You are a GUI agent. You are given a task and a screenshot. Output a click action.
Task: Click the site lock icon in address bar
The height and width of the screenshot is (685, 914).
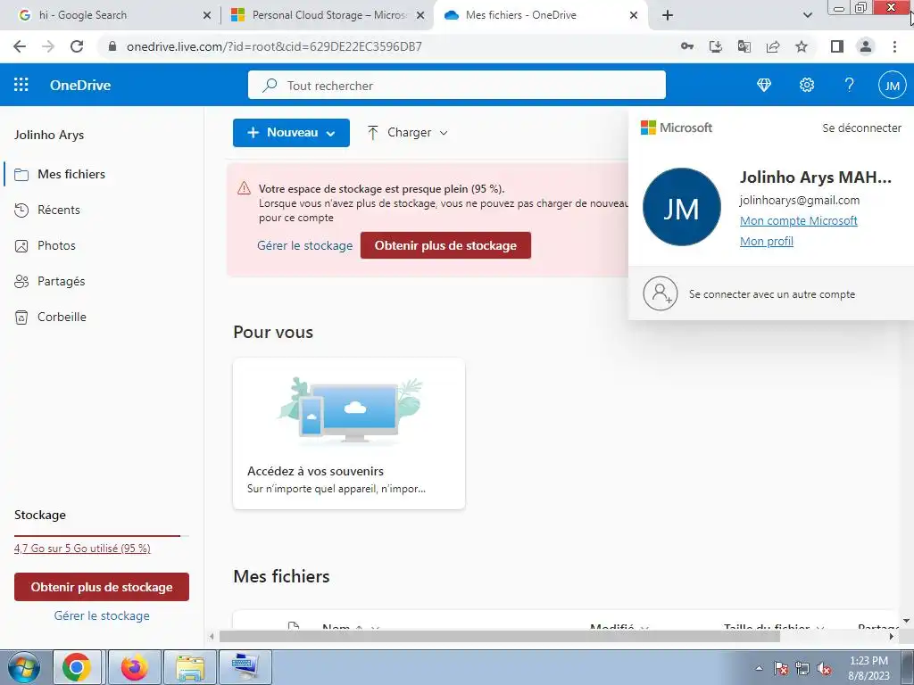[x=112, y=46]
